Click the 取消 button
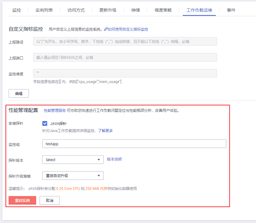 click(50, 200)
